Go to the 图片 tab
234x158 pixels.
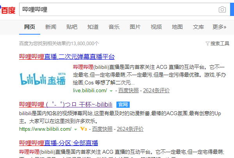[135, 27]
